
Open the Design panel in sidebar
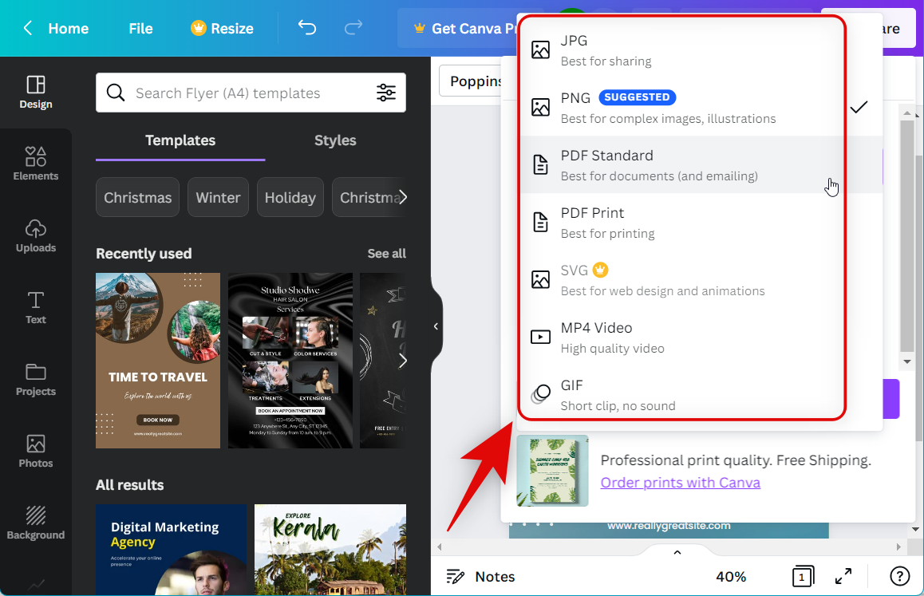(36, 93)
